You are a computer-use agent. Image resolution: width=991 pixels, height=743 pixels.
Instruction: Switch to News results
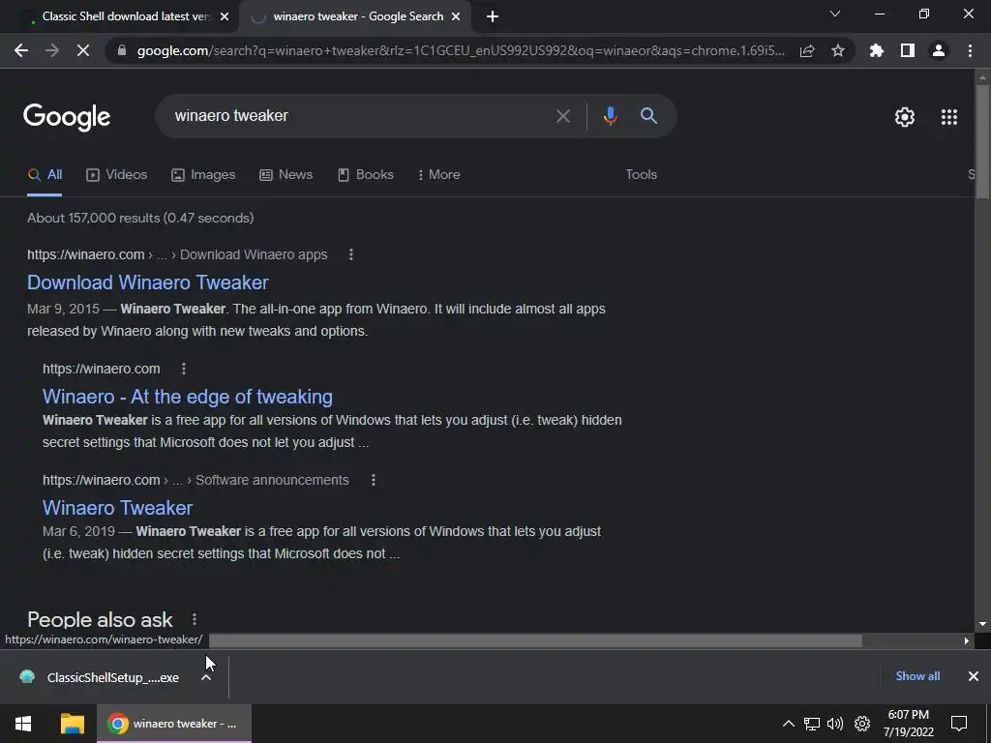pyautogui.click(x=285, y=175)
